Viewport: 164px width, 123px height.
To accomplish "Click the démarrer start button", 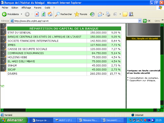I will (x=14, y=120).
